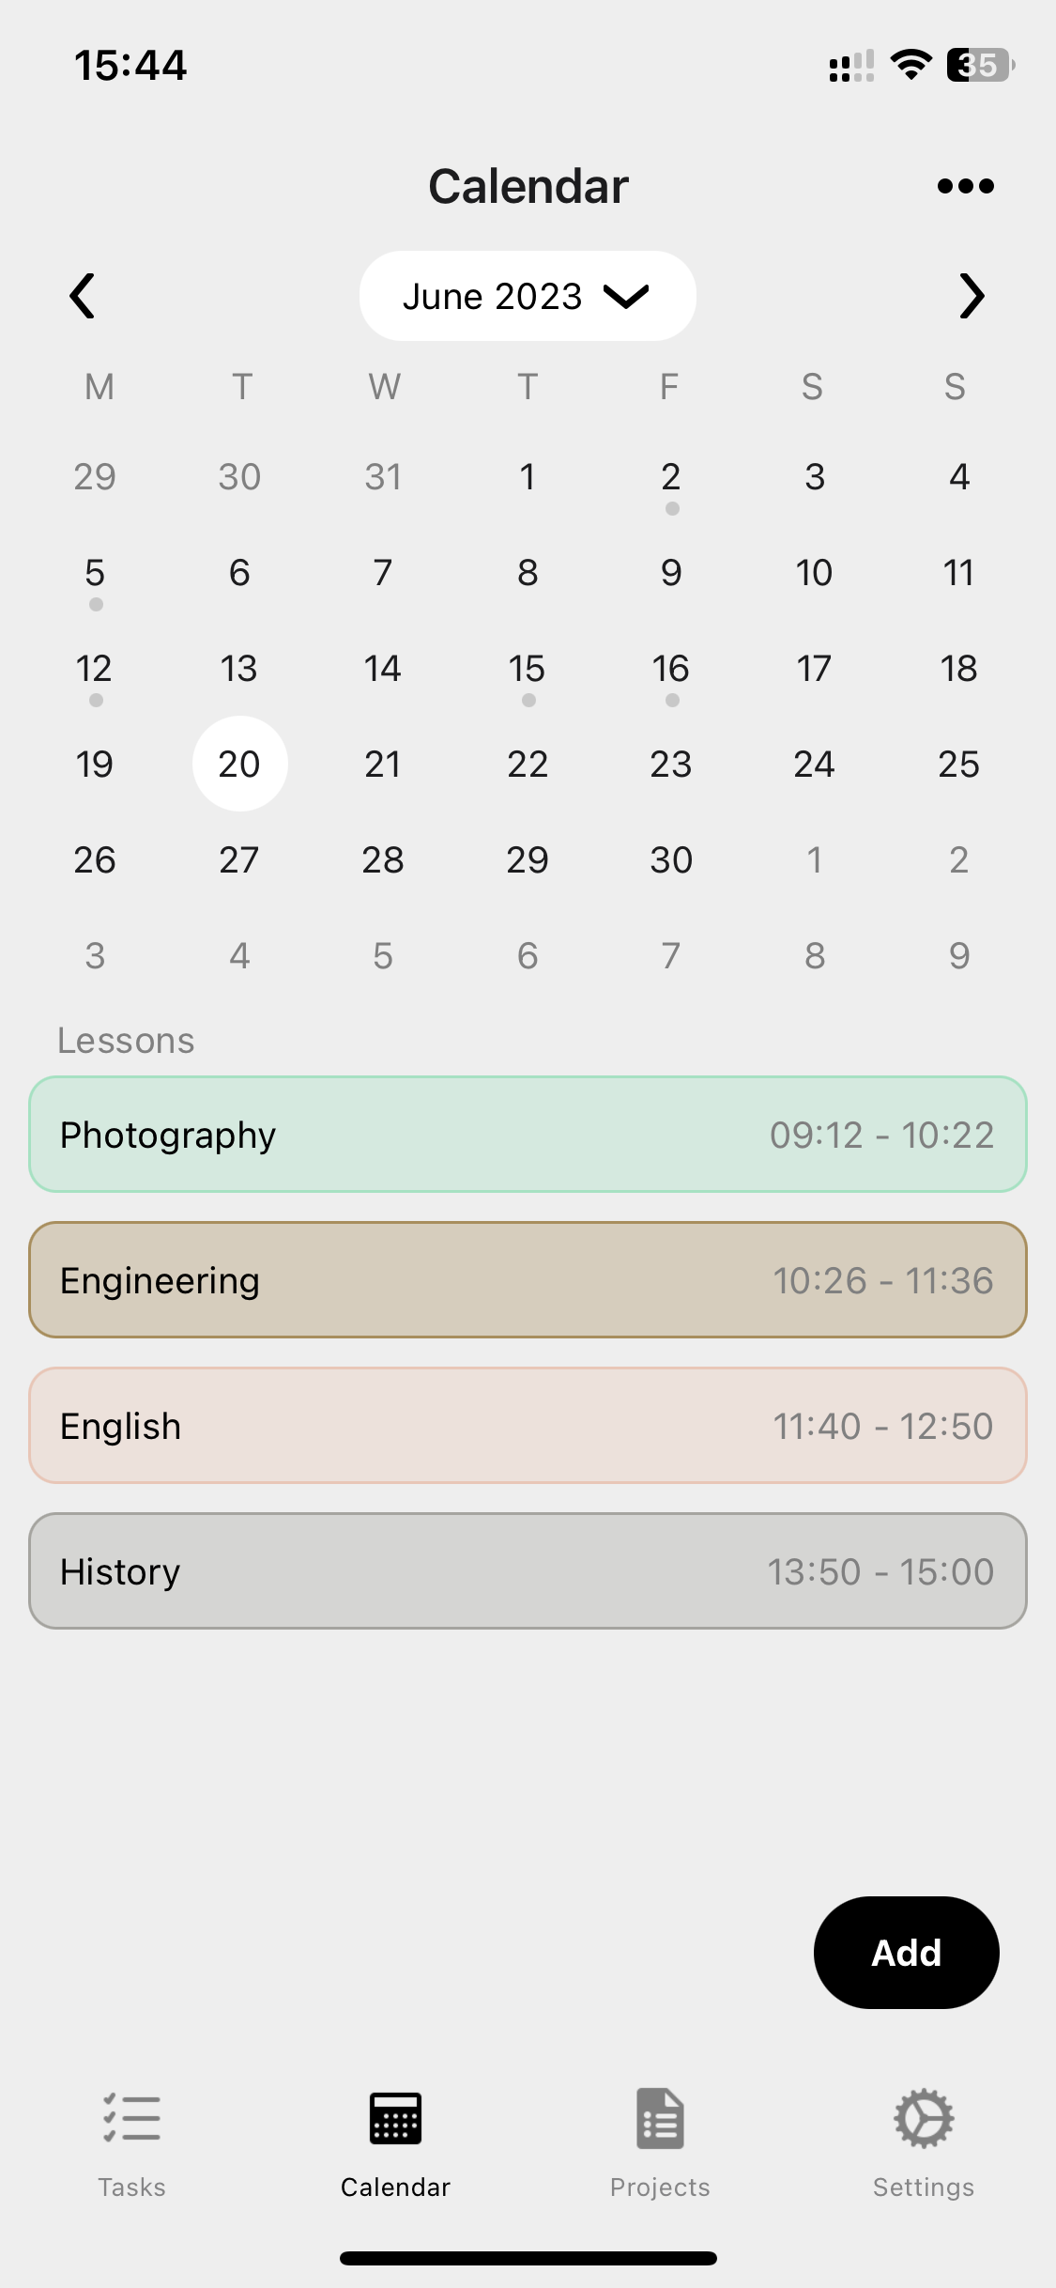Switch to the Projects document tab
Screen dimensions: 1056x2288
pos(660,2119)
